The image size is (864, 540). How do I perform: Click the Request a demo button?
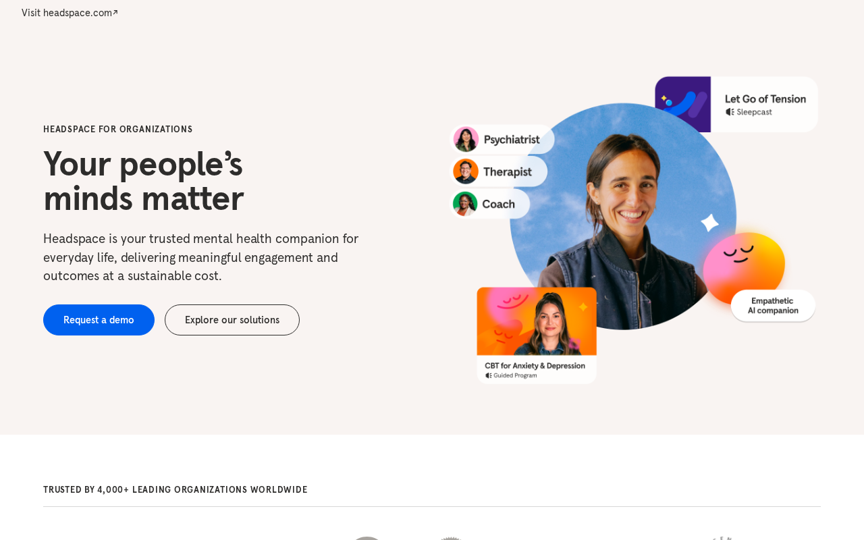[99, 320]
